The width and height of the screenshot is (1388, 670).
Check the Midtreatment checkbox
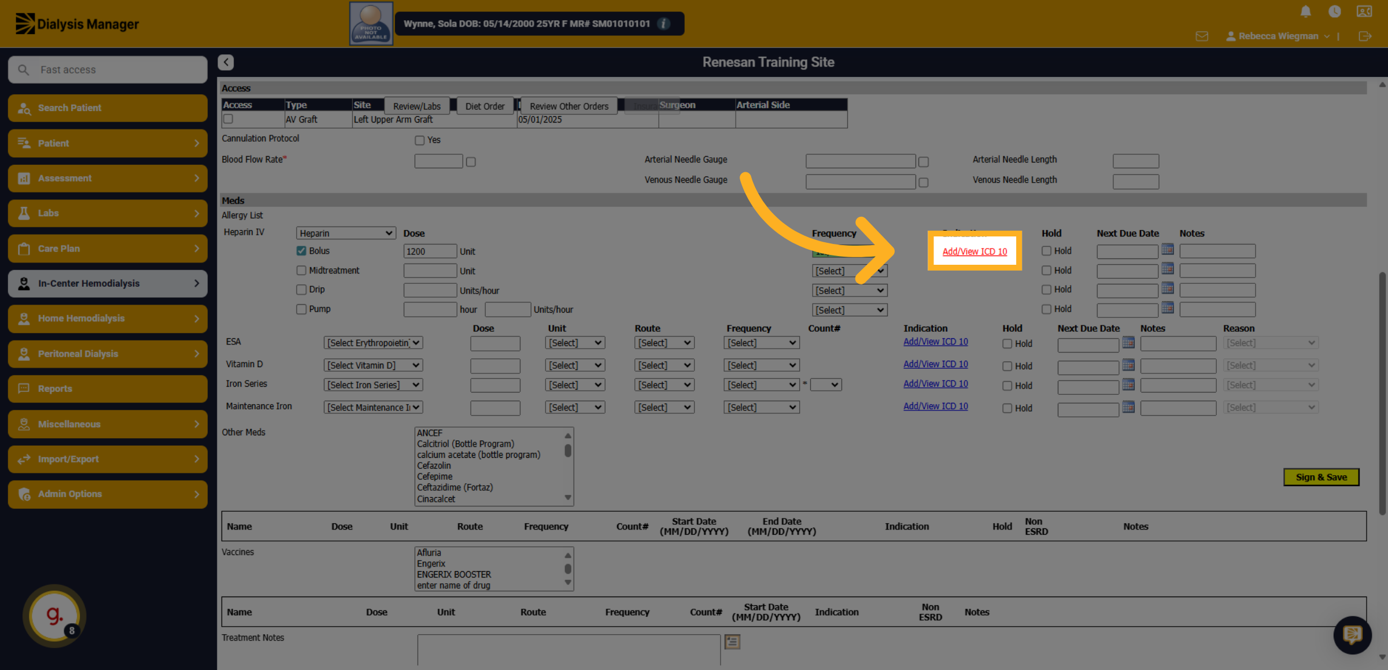[x=301, y=271]
